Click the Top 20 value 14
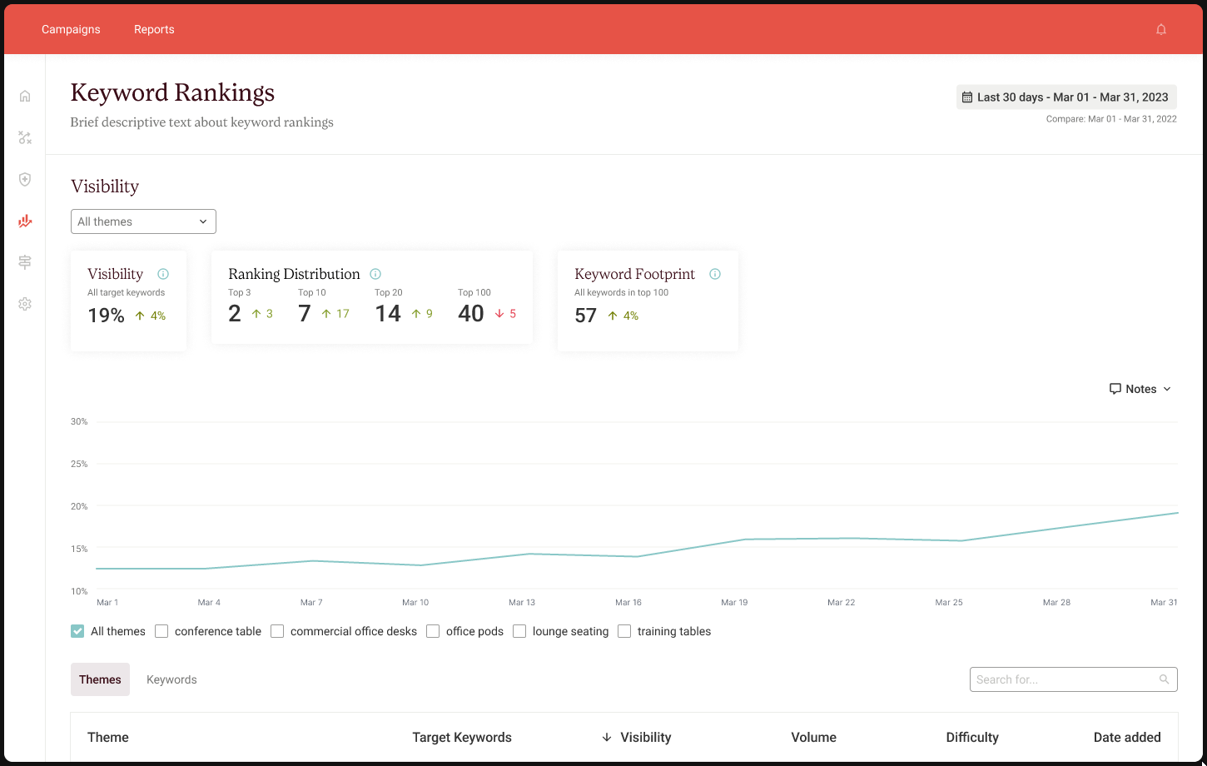1207x766 pixels. [x=388, y=314]
